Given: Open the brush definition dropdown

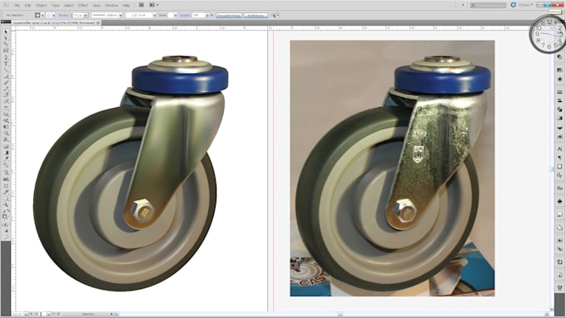Looking at the screenshot, I should click(155, 15).
